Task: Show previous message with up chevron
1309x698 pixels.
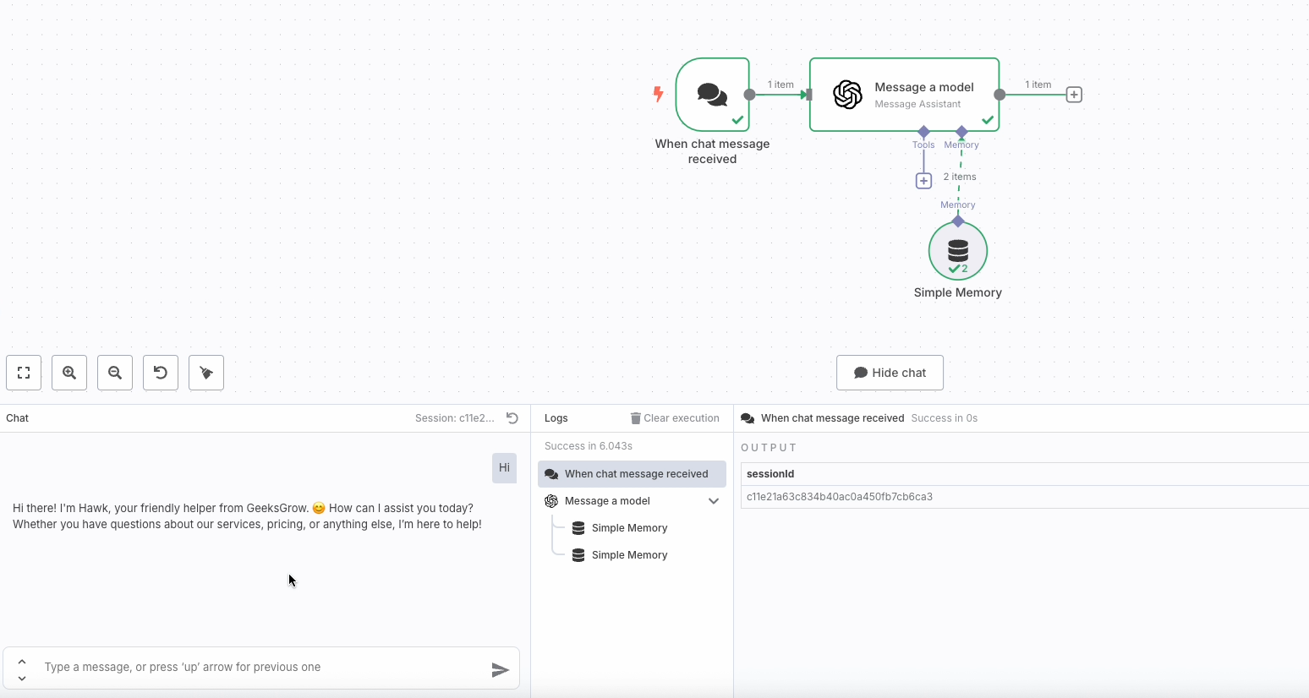Action: tap(22, 661)
